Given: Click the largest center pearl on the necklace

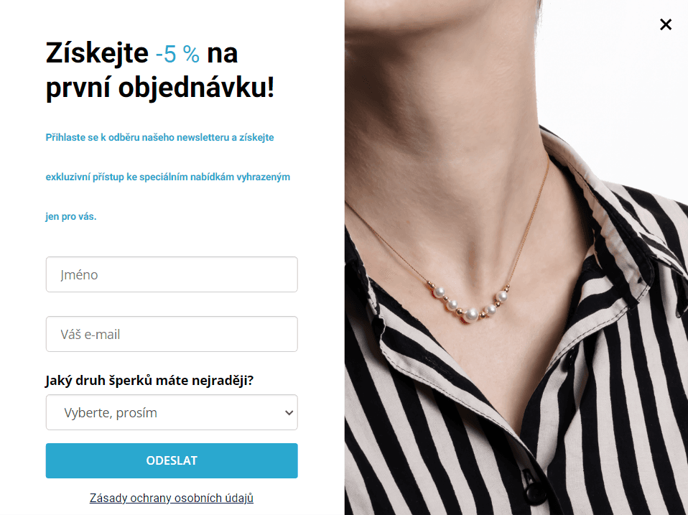Looking at the screenshot, I should [x=472, y=315].
